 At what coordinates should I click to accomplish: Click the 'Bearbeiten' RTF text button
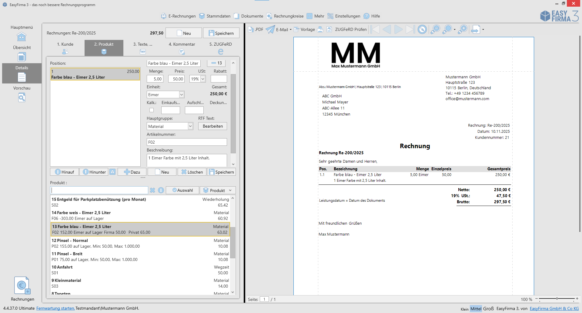coord(212,126)
